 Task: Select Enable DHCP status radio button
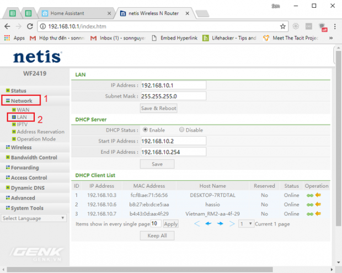tap(146, 130)
